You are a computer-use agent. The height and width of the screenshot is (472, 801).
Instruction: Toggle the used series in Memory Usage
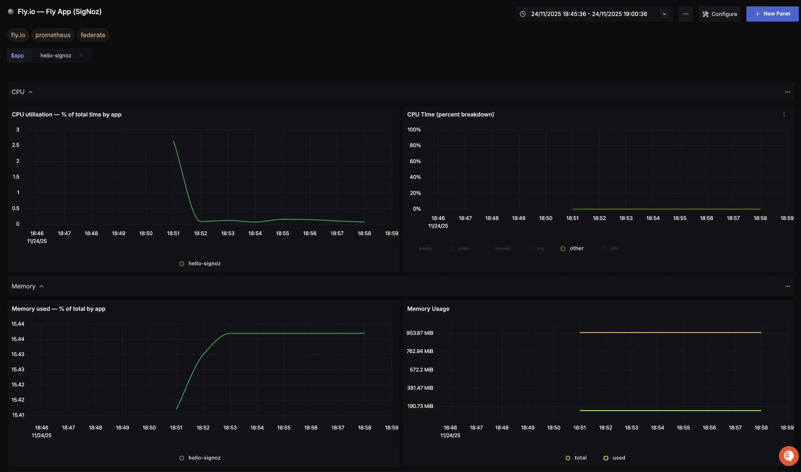(614, 458)
